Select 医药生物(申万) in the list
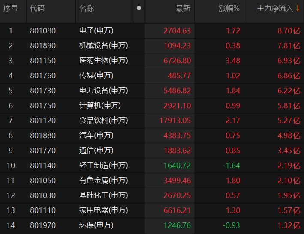Viewport: 304px width, 234px height. coord(104,61)
